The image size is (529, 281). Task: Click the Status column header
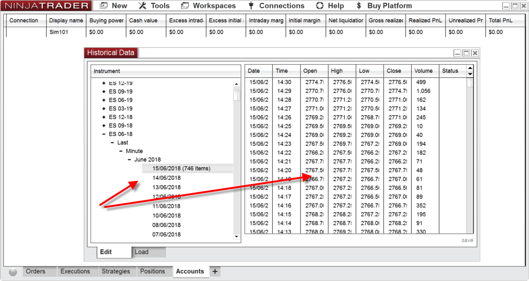(453, 71)
